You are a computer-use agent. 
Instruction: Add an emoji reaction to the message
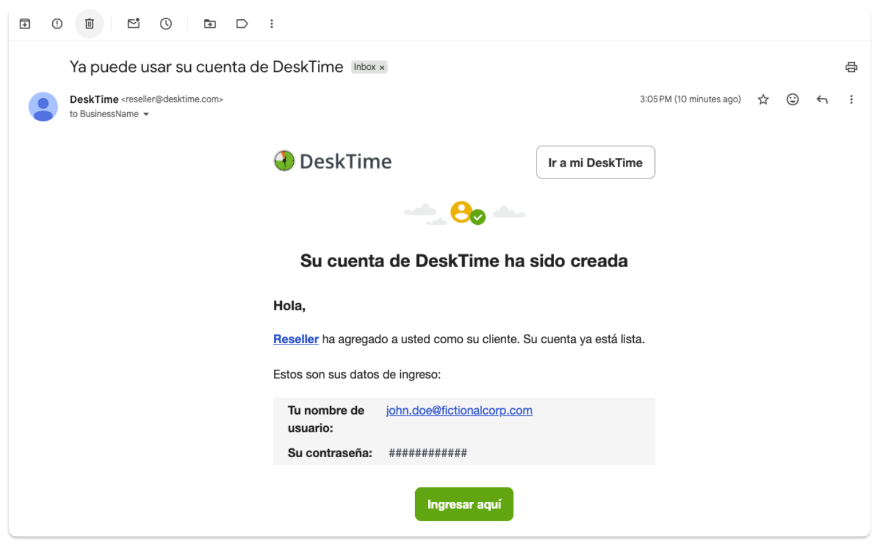[x=792, y=99]
